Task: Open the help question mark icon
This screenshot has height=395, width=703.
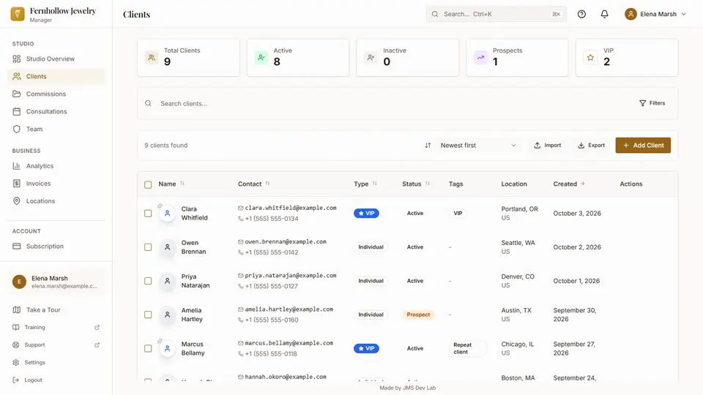Action: click(x=581, y=14)
